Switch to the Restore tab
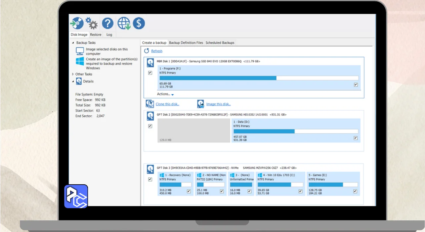Viewport: 425px width, 232px height. coord(96,34)
